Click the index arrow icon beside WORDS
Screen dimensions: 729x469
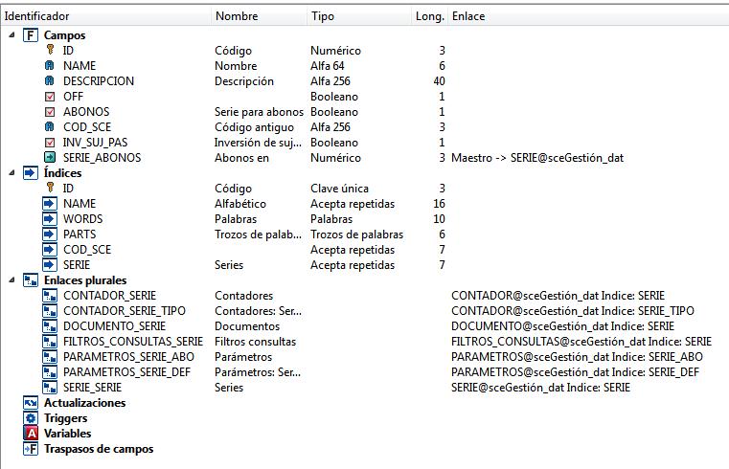pyautogui.click(x=50, y=218)
